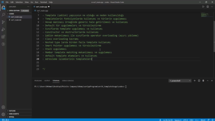Run the code with the play button
The image size is (215, 121).
(203, 7)
